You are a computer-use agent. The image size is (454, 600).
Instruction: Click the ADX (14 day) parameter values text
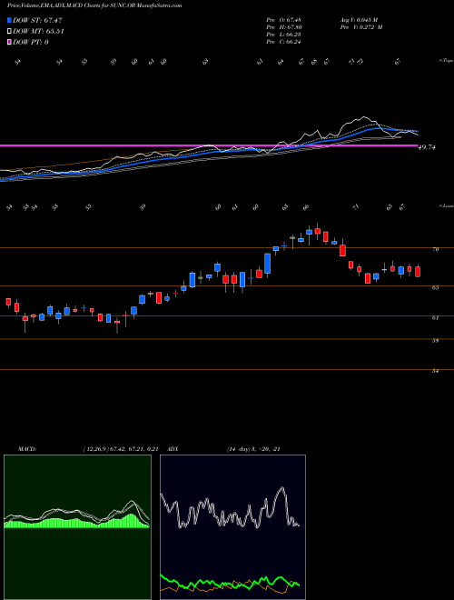tap(253, 449)
